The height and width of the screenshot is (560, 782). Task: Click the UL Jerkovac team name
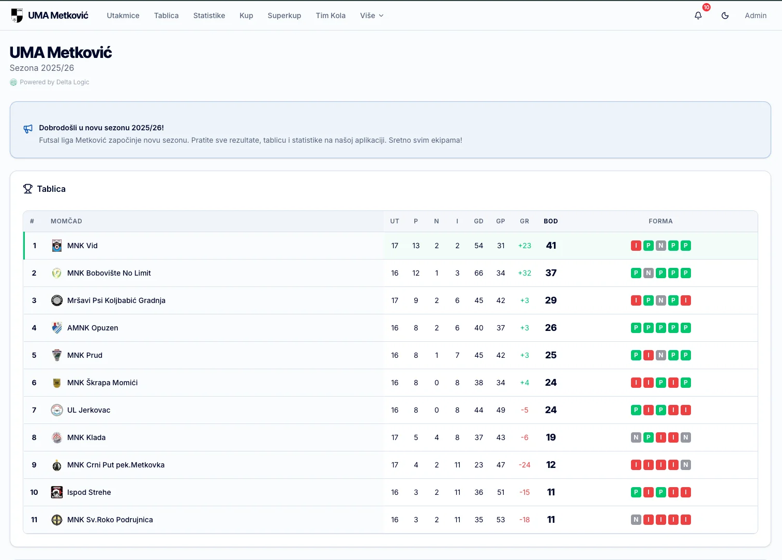coord(89,410)
